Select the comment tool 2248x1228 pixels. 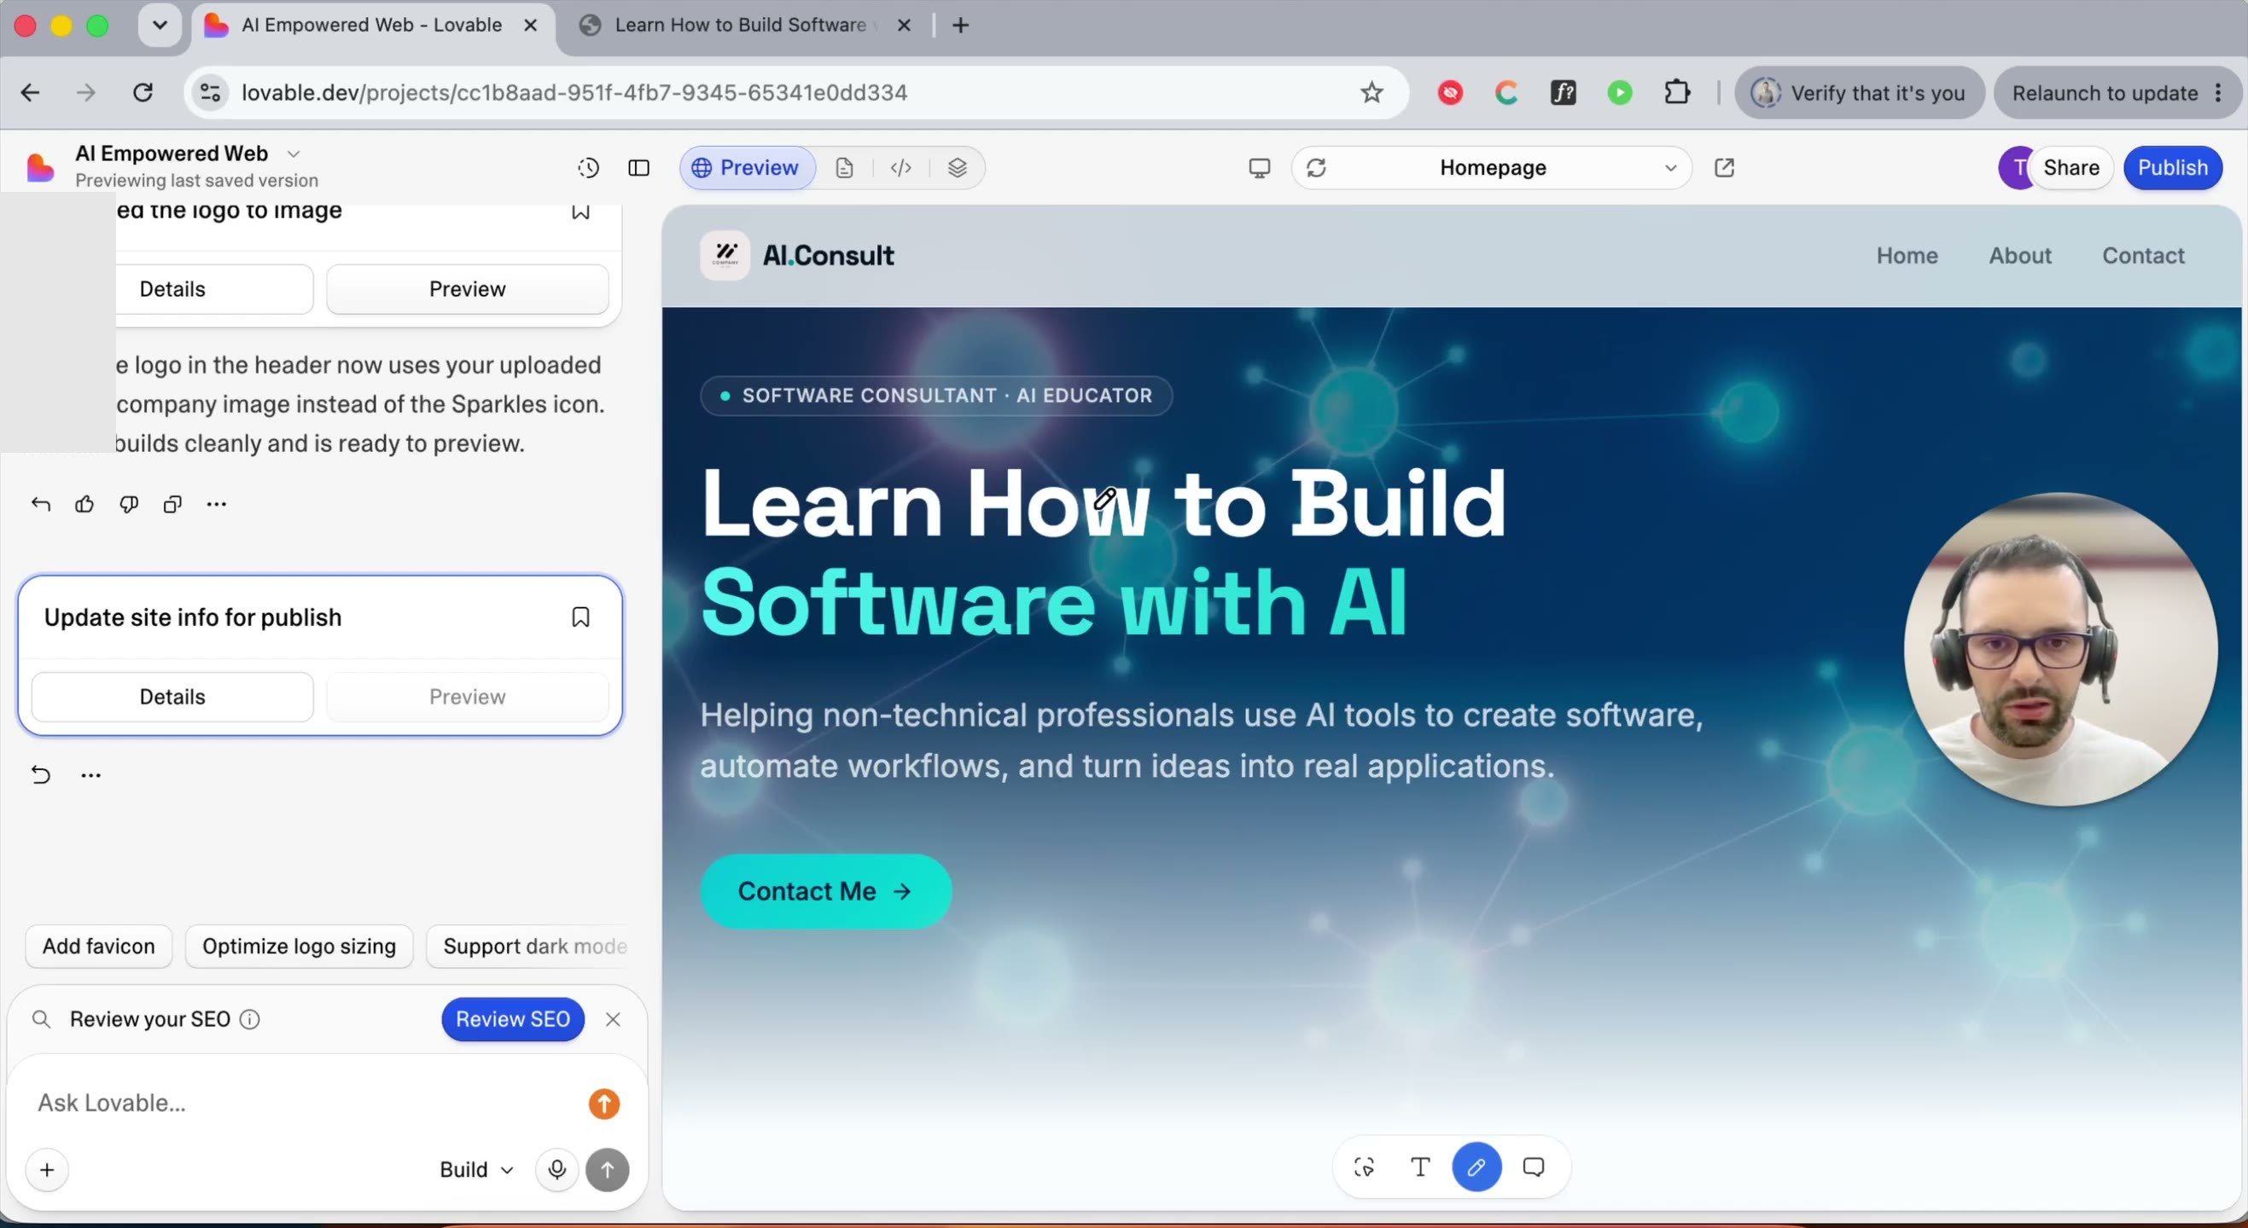[1534, 1167]
